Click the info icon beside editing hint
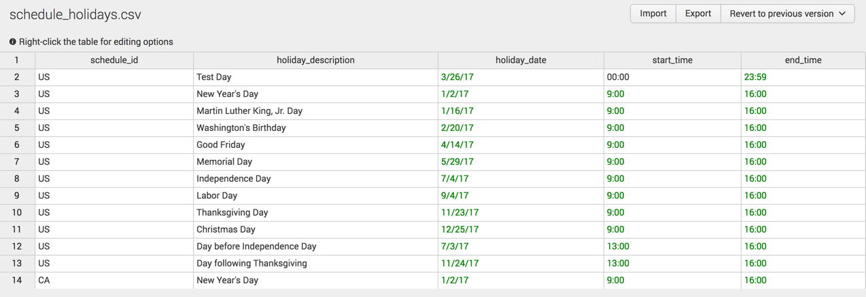 tap(13, 42)
